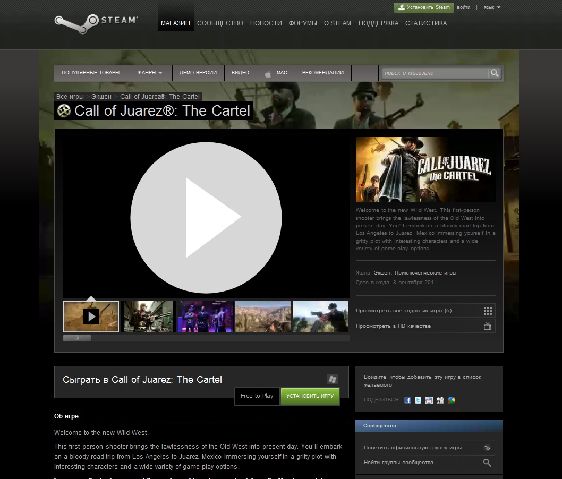Screen dimensions: 562x479
Task: Click the magnifier next to find community groups
Action: 487,463
